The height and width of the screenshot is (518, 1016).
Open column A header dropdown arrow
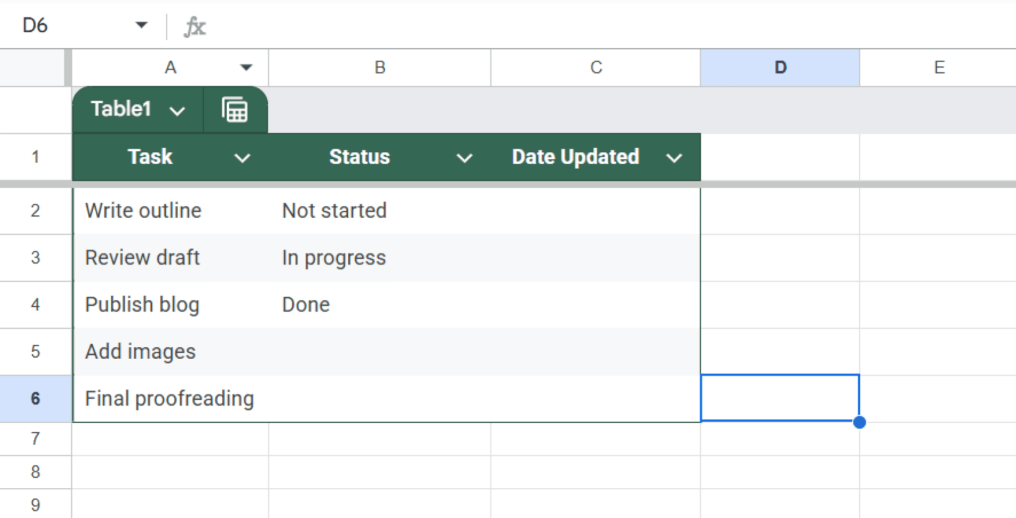pos(246,67)
